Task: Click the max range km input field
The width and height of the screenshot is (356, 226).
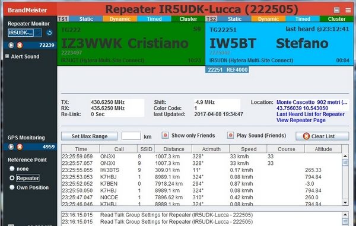Action: (131, 136)
